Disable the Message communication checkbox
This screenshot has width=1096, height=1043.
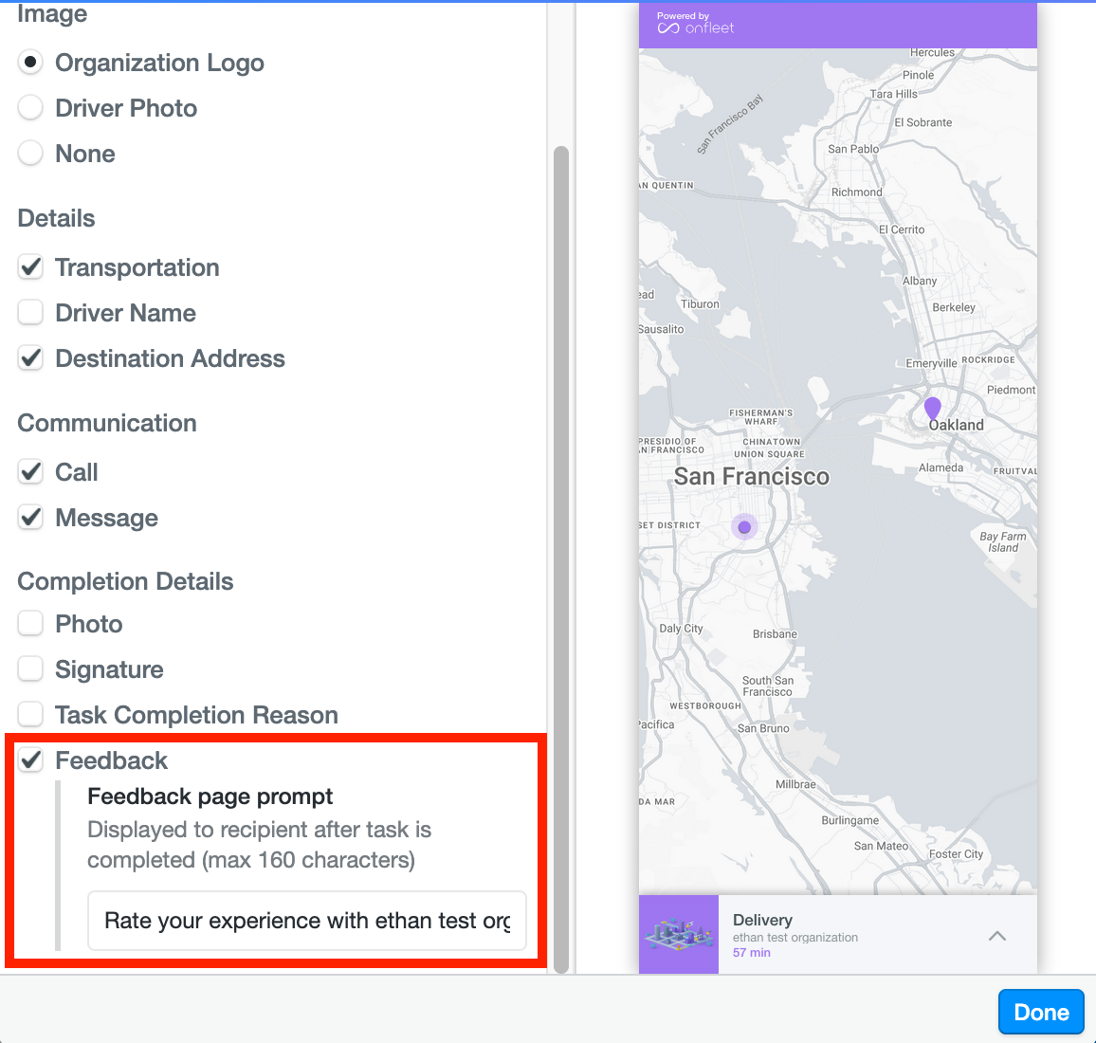[x=31, y=518]
